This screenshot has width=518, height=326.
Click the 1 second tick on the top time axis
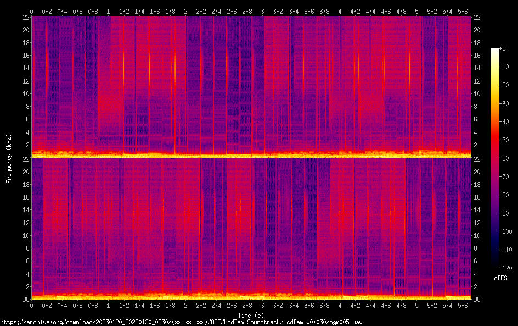point(109,11)
